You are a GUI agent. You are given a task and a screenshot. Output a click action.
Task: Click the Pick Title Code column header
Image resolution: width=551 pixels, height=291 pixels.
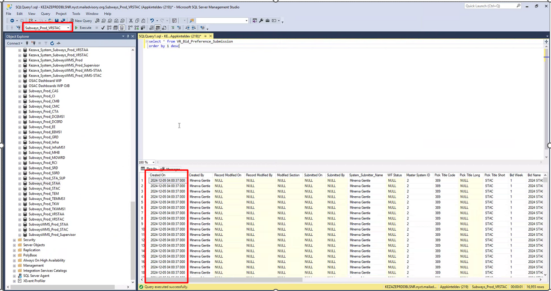pyautogui.click(x=445, y=175)
